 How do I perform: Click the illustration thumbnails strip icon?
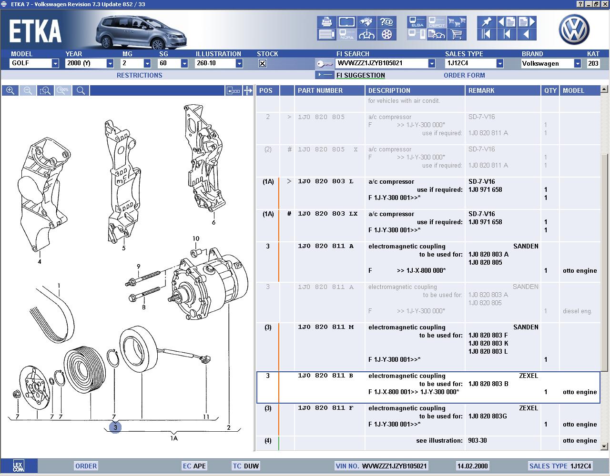tap(233, 90)
